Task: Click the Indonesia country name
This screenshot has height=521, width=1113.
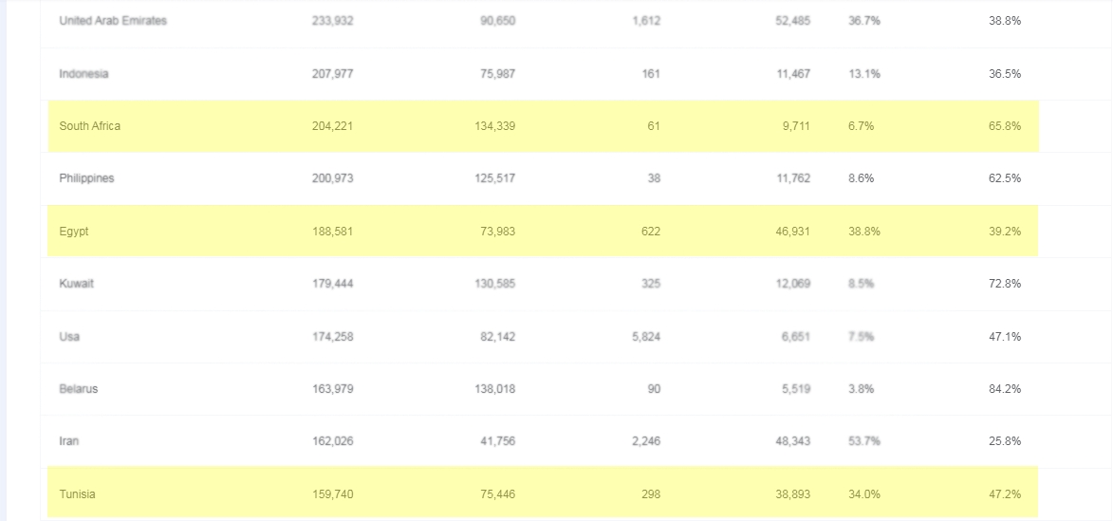Action: point(83,74)
